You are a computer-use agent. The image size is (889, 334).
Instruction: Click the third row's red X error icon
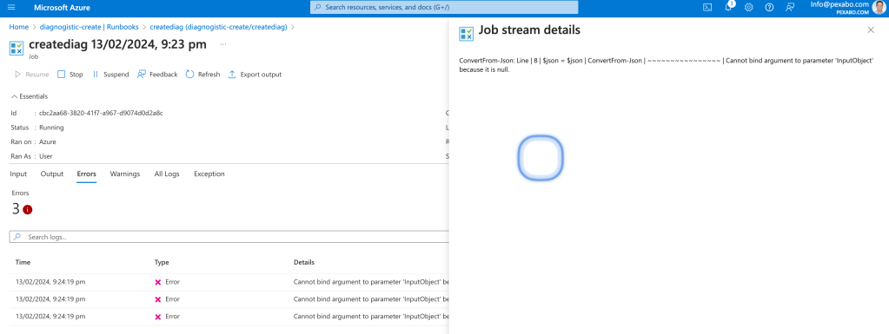[158, 317]
